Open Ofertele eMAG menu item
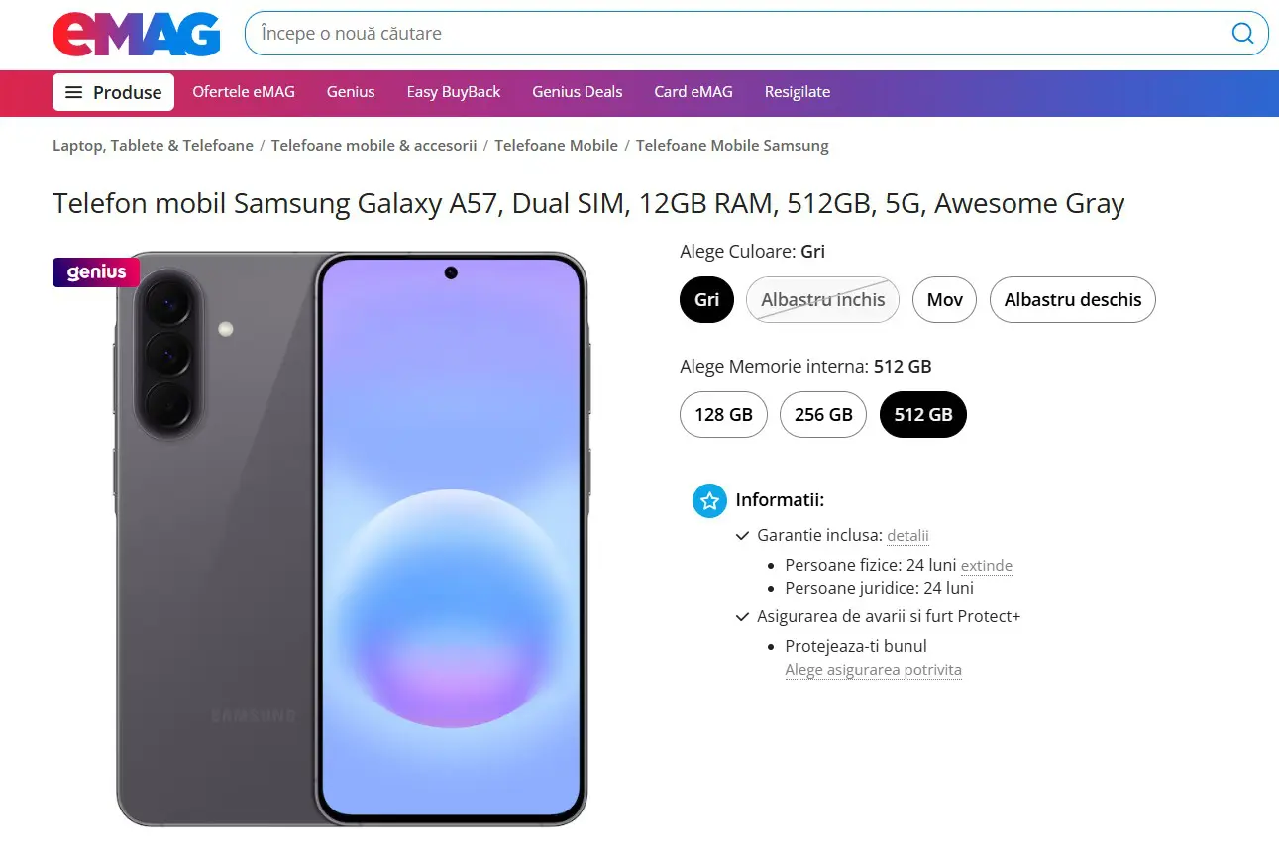1279x864 pixels. pos(244,92)
